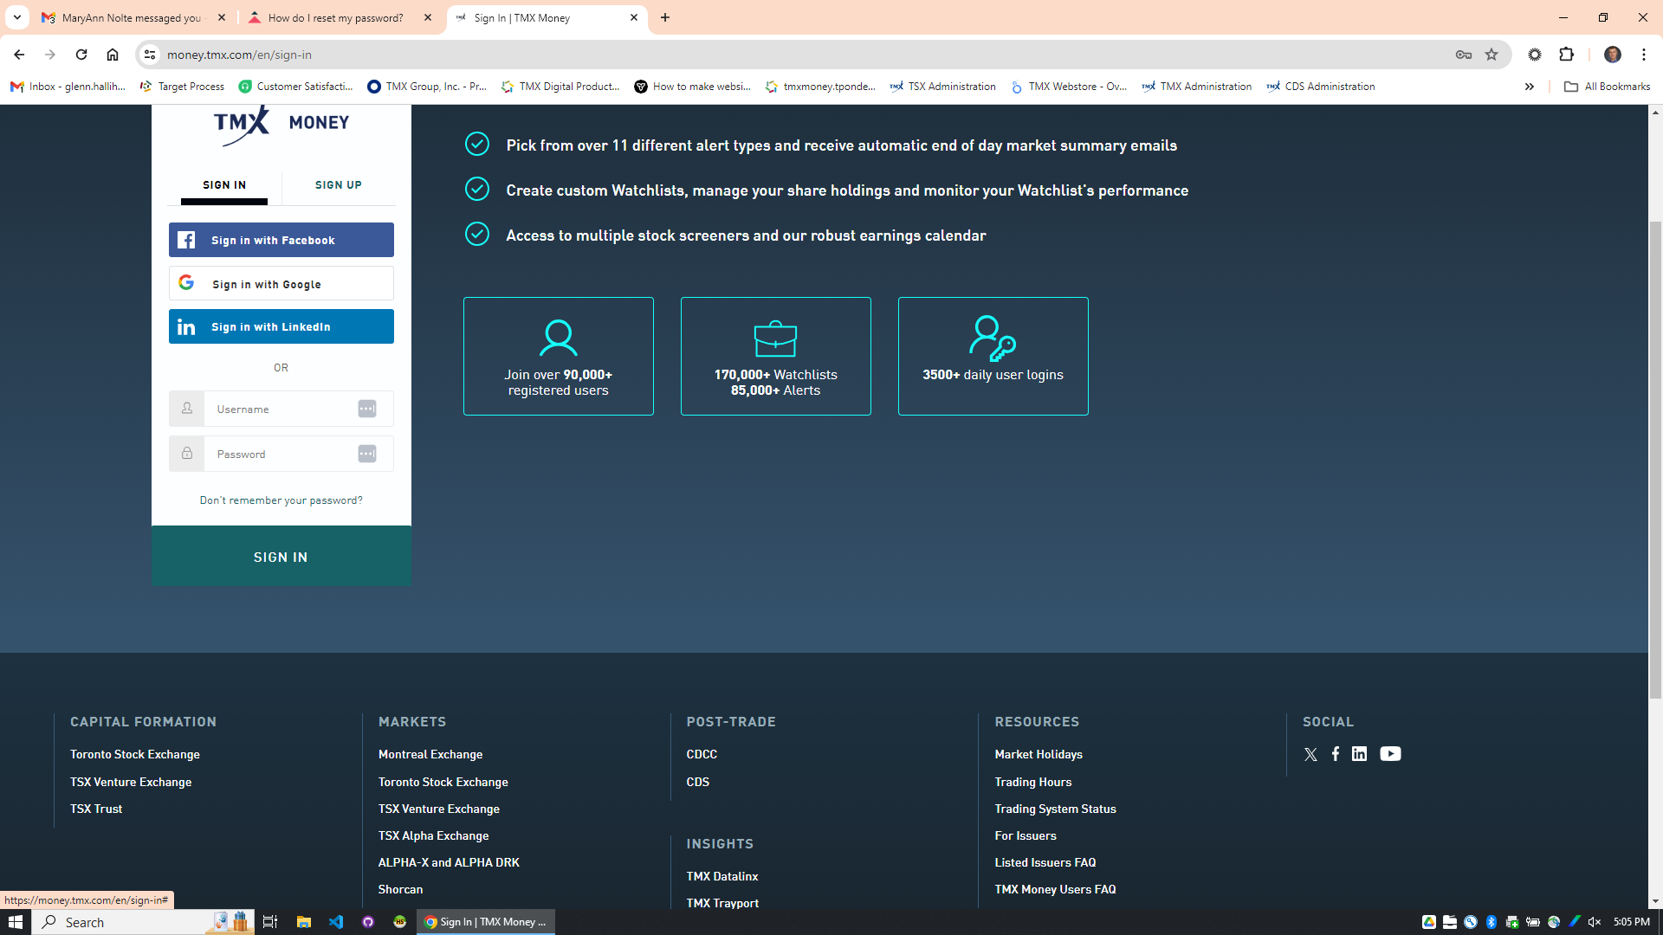Go back using the browser Back arrow

(x=19, y=55)
